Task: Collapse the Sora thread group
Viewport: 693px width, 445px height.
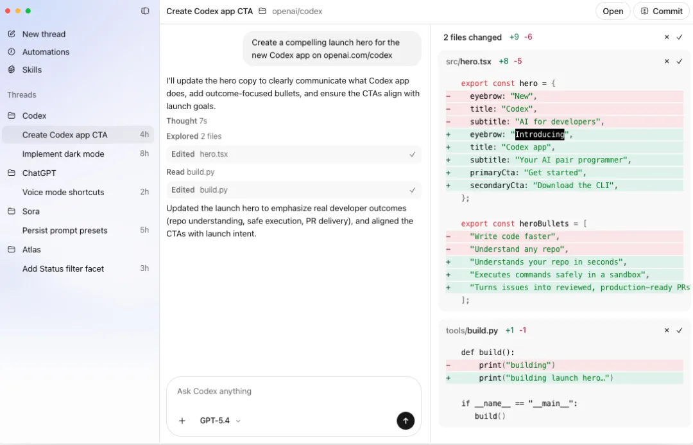Action: click(31, 211)
